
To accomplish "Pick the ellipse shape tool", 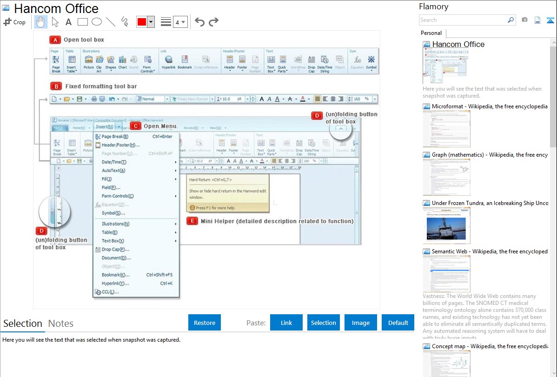I will point(96,22).
